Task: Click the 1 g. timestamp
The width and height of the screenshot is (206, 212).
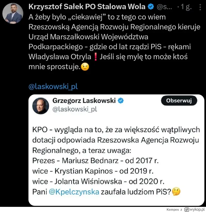Action: [186, 7]
